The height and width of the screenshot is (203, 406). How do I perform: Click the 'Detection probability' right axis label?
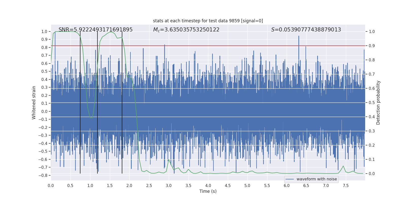tap(378, 103)
